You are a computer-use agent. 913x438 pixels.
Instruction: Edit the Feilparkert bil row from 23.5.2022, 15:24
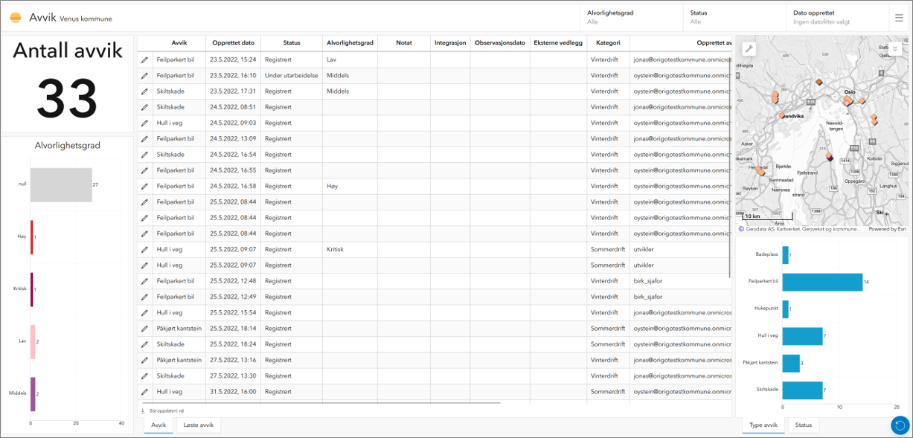[x=145, y=59]
